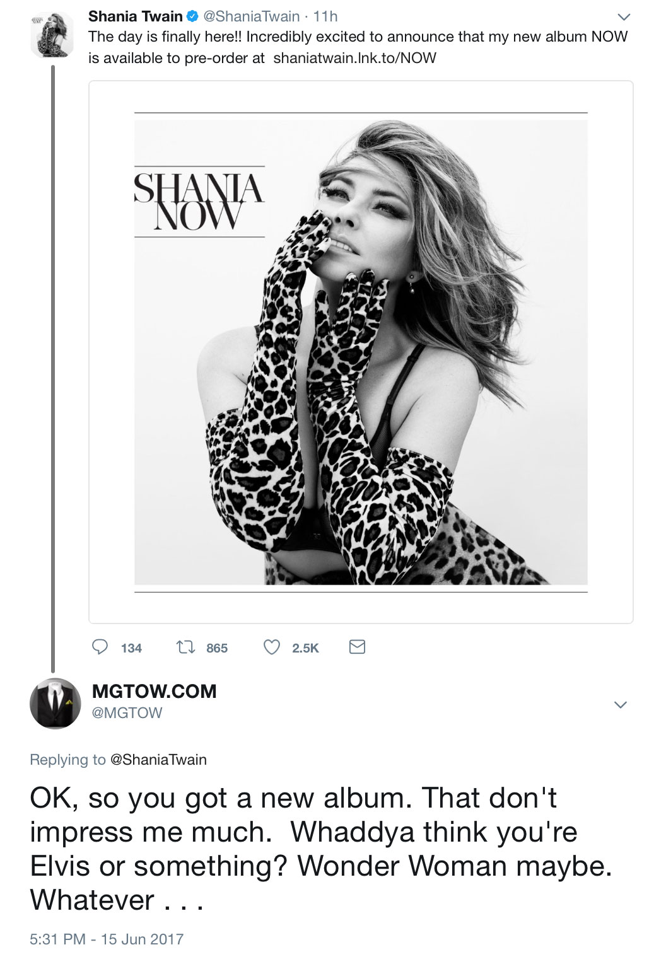Open MGTOW.COM suit avatar
This screenshot has height=957, width=666.
[56, 703]
